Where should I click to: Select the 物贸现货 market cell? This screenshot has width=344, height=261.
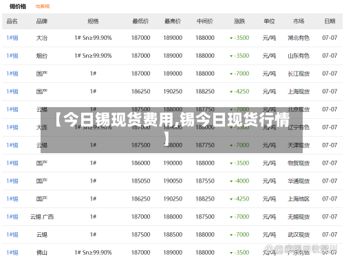(x=299, y=163)
